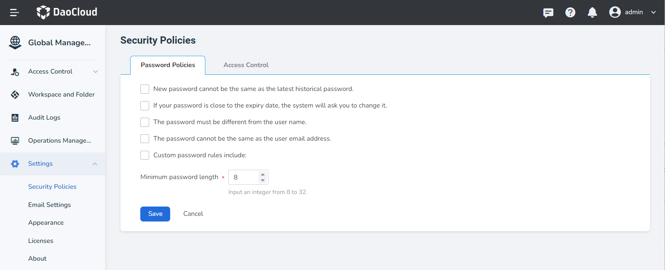The width and height of the screenshot is (665, 270).
Task: Click the DaoCloud logo
Action: [x=67, y=12]
